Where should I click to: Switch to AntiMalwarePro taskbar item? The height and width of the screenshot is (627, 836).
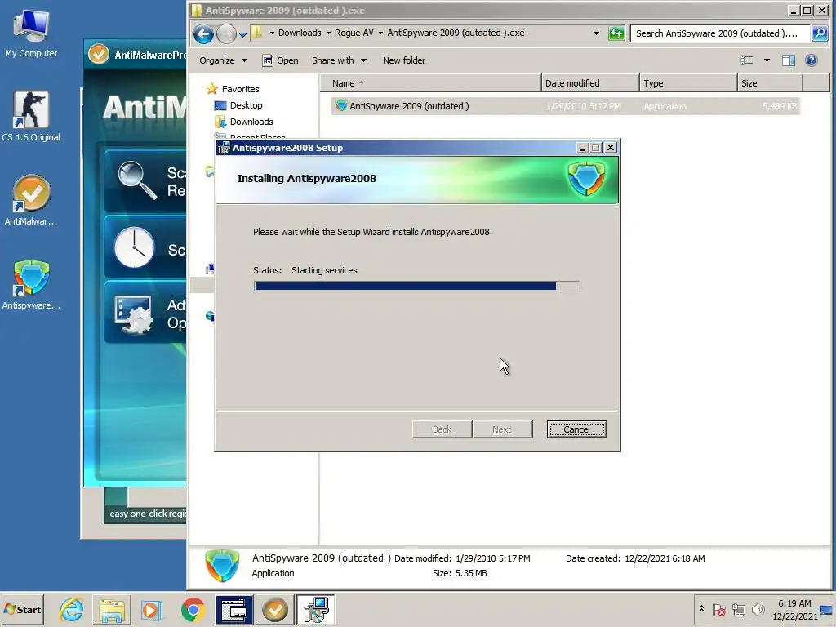click(x=275, y=609)
